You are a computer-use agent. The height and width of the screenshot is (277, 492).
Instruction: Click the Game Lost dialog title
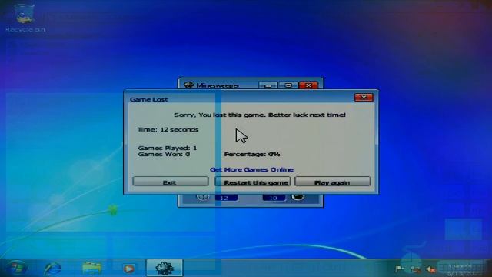pos(148,99)
